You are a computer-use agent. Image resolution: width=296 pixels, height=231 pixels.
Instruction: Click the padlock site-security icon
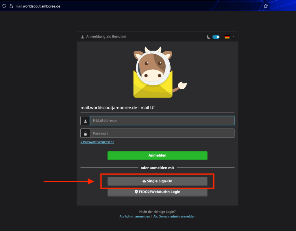(x=11, y=6)
